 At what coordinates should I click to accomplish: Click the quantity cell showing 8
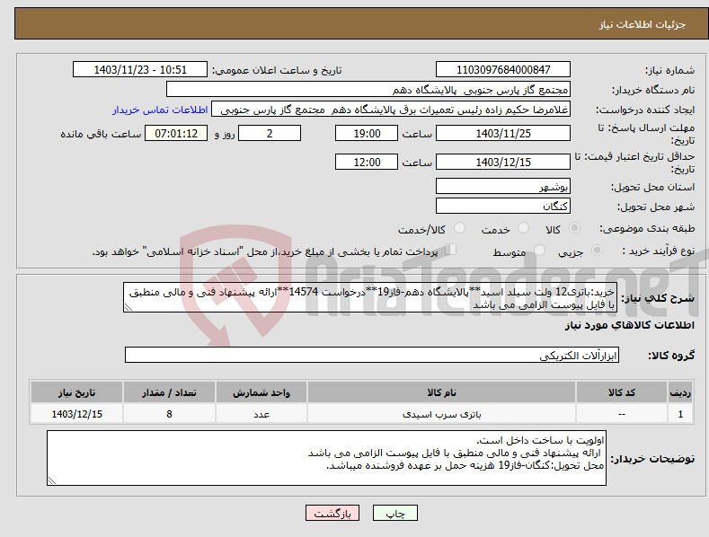coord(169,414)
